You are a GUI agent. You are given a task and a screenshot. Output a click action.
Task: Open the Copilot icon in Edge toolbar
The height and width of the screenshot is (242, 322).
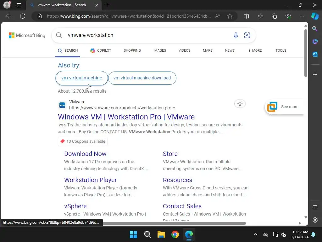[315, 16]
